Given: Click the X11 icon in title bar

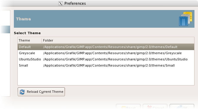Looking at the screenshot, I should click(x=60, y=4).
